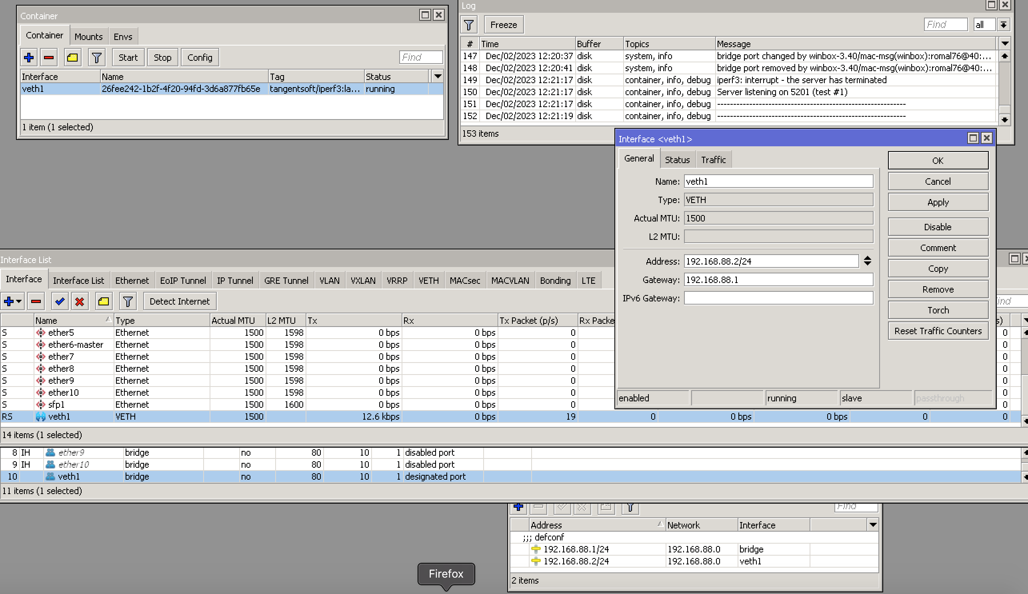This screenshot has width=1028, height=594.
Task: Switch to Envs tab in Container window
Action: point(123,37)
